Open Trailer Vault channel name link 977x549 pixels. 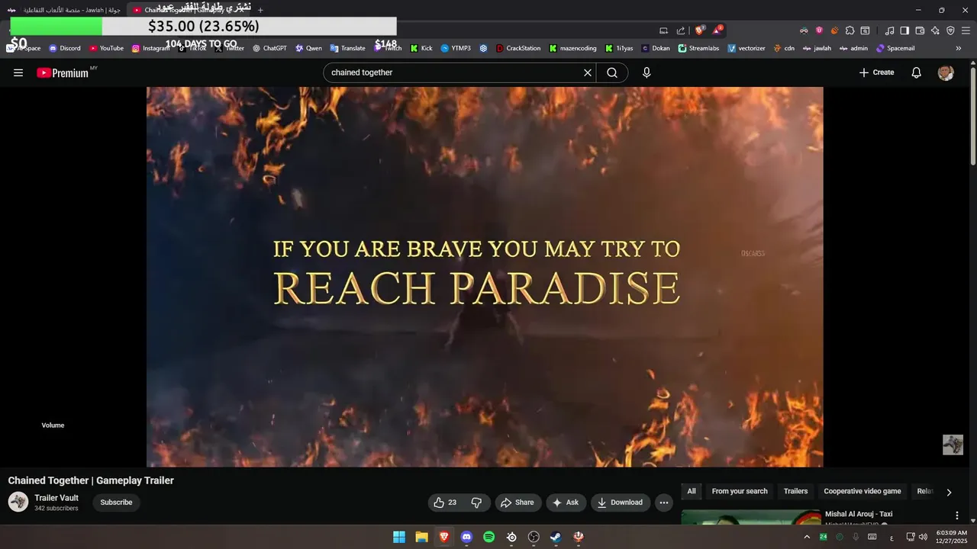pyautogui.click(x=56, y=498)
